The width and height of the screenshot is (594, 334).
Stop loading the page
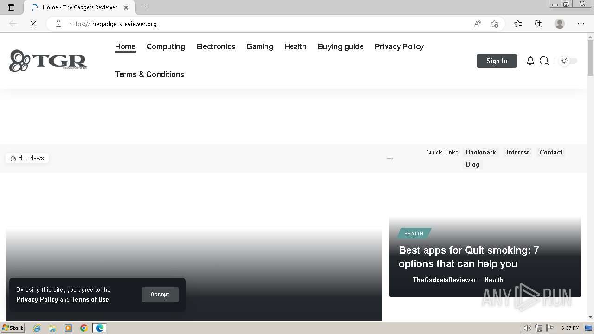coord(33,24)
